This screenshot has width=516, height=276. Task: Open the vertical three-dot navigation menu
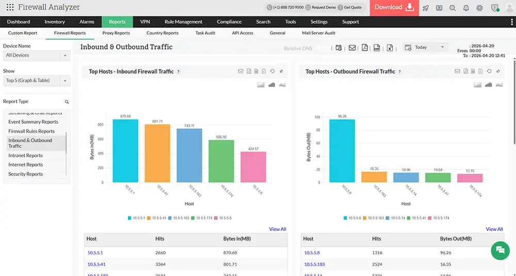(512, 22)
